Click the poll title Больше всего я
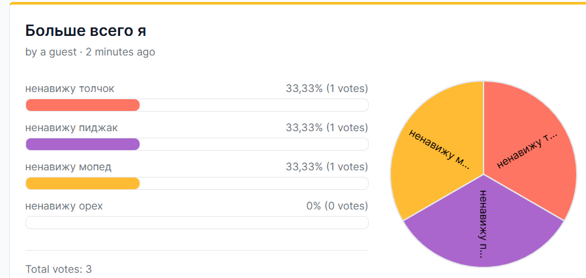This screenshot has height=278, width=586. (x=85, y=31)
